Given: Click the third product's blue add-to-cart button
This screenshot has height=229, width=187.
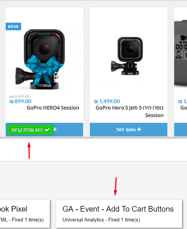Looking at the screenshot, I should click(181, 130).
